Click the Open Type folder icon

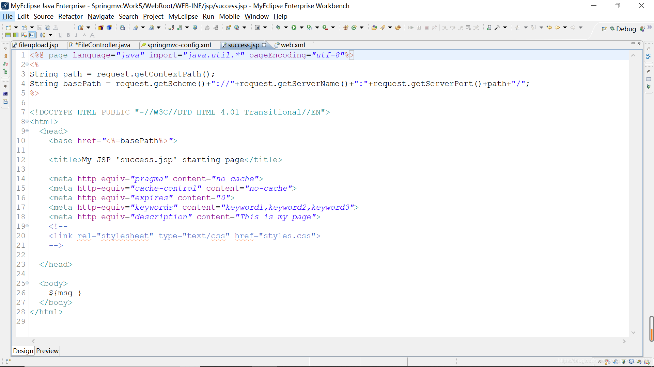[x=374, y=28]
